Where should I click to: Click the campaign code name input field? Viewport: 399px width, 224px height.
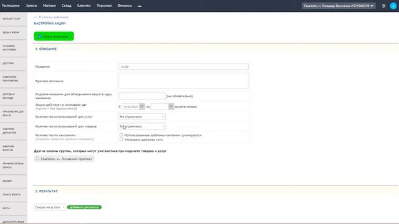[x=142, y=96]
